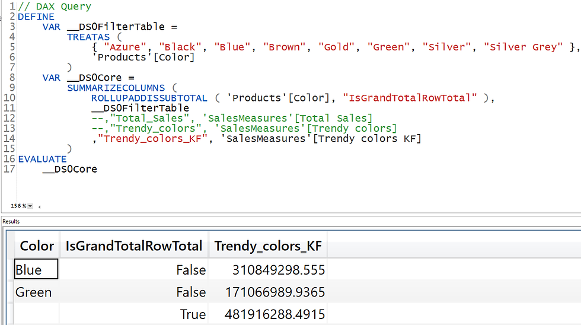Click SUMMARIZECOLUMNS on line 9
581x325 pixels.
(x=116, y=88)
